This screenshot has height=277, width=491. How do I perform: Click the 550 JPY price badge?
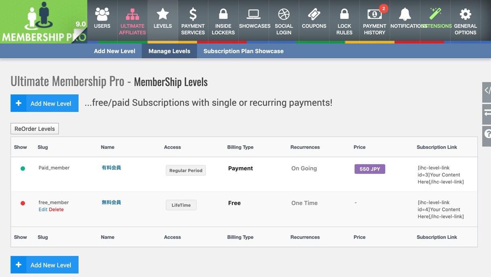pos(370,169)
